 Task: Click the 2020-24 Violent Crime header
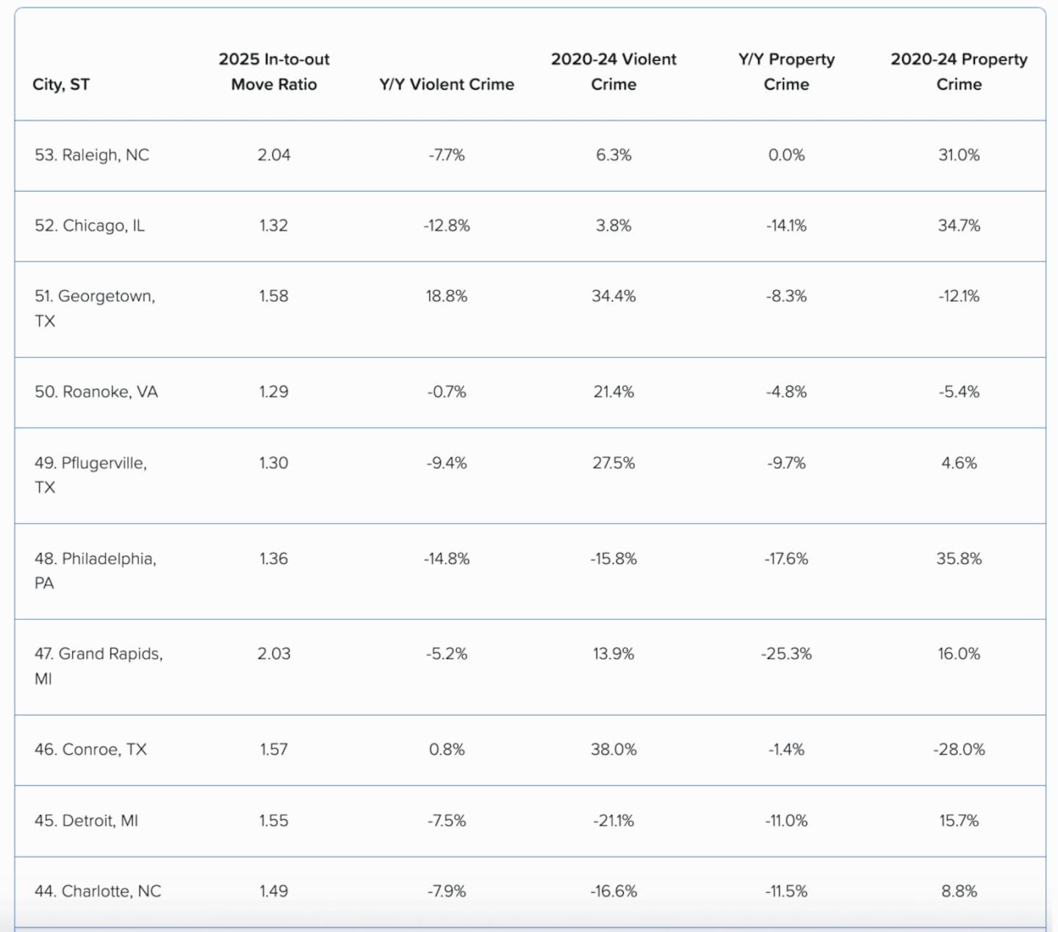tap(613, 72)
